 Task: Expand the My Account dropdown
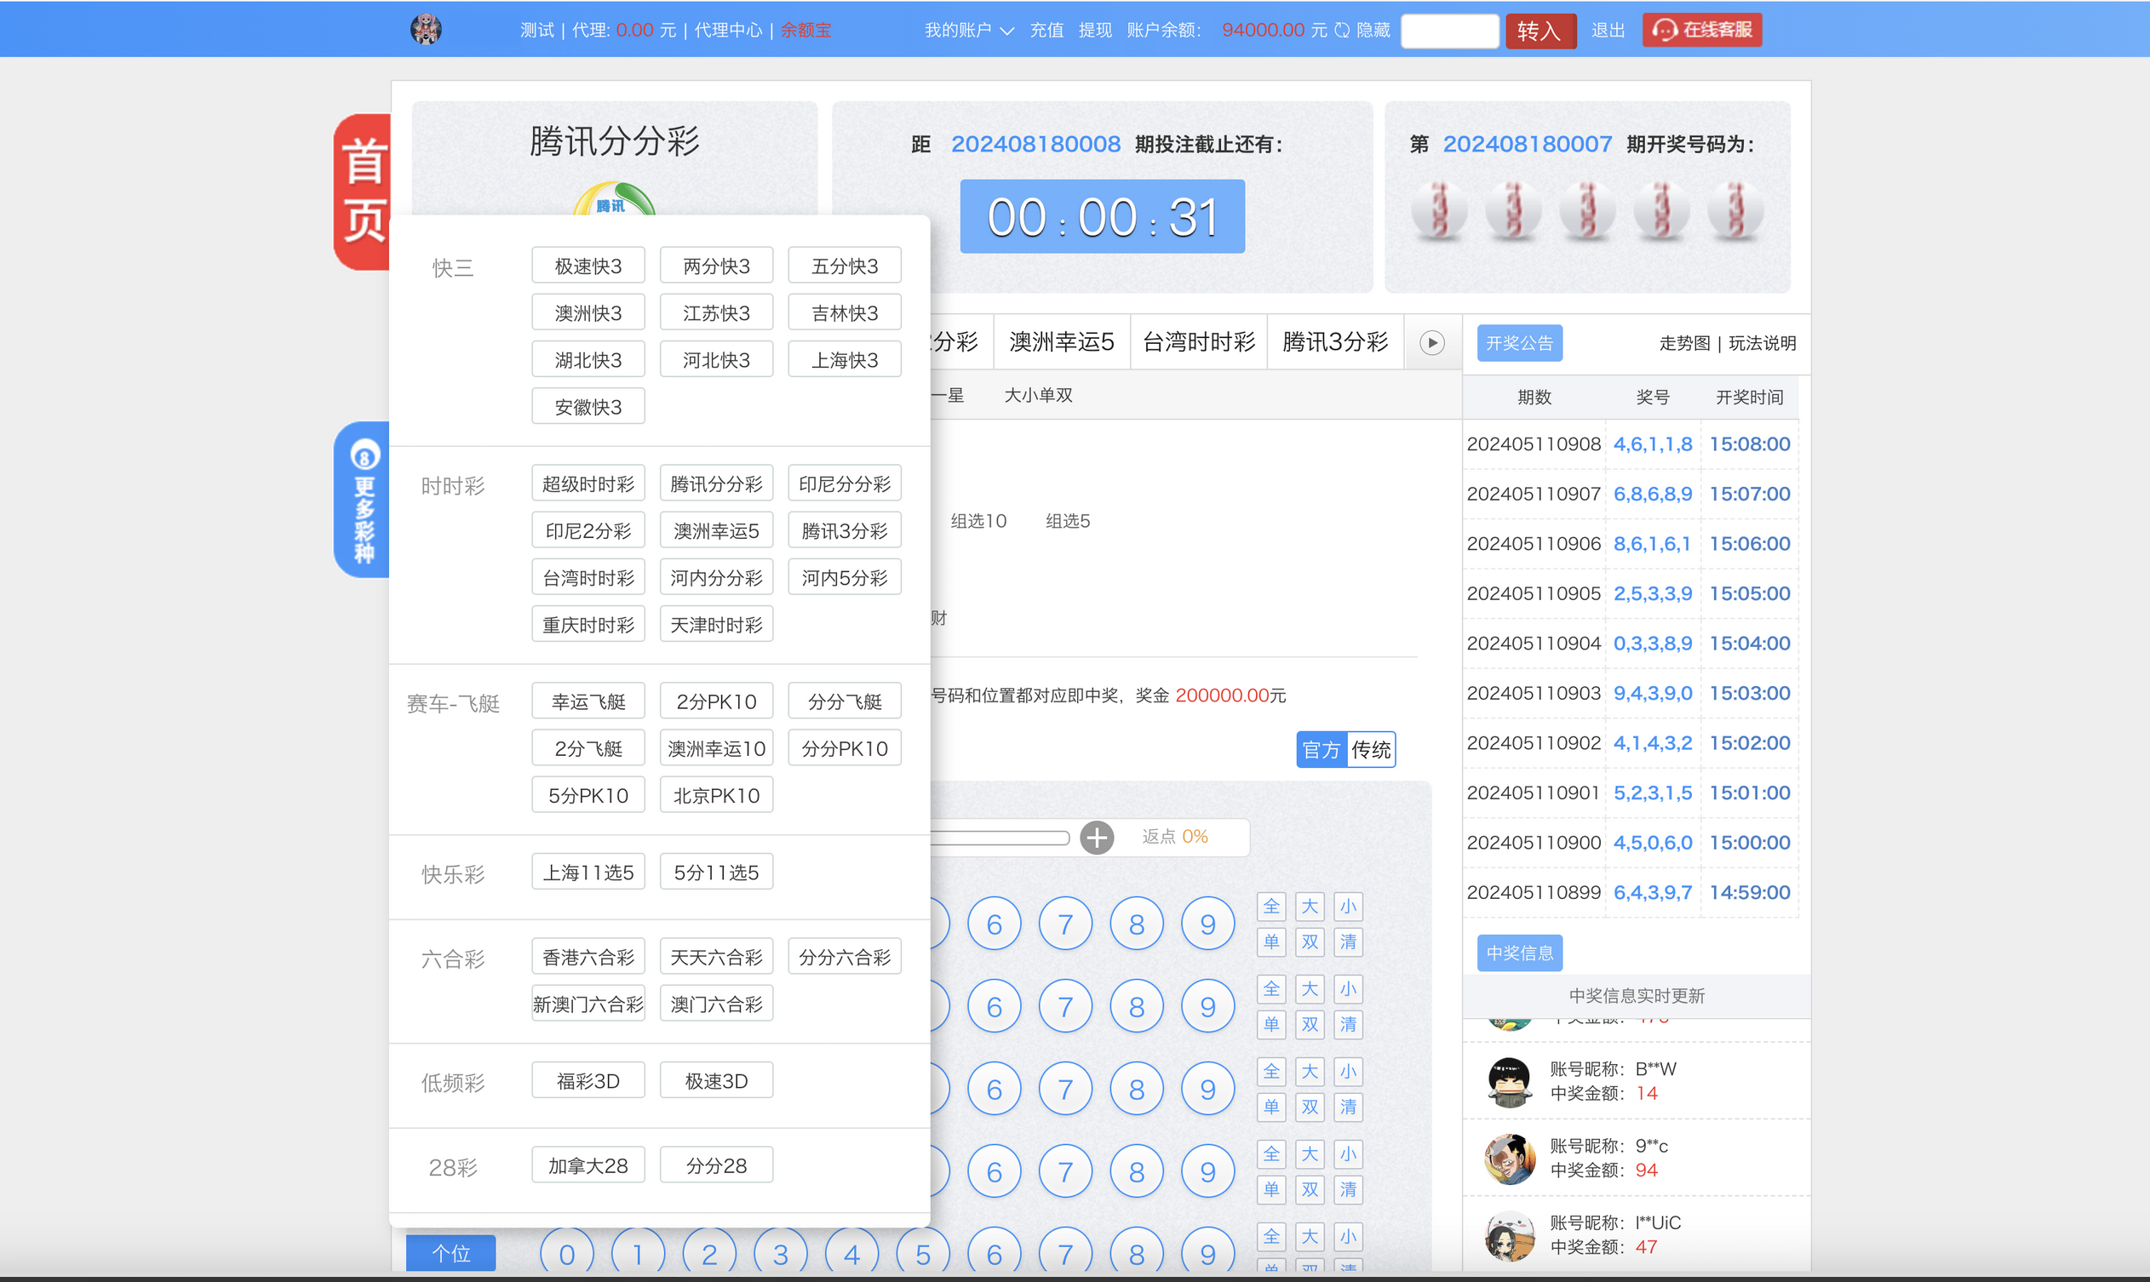[968, 31]
